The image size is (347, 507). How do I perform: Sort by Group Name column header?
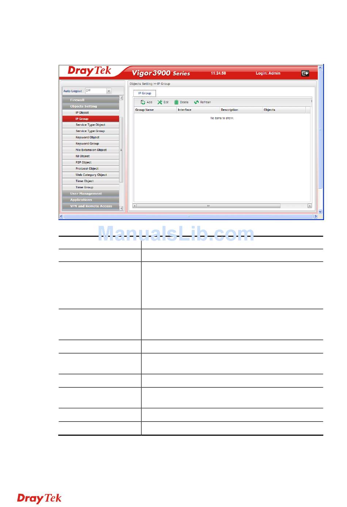[155, 110]
